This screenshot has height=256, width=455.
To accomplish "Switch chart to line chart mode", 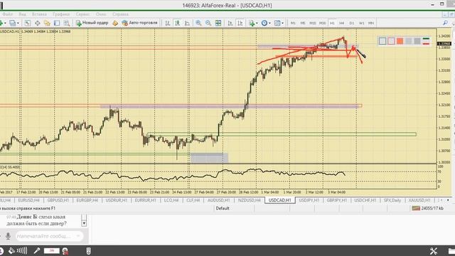I will (187, 23).
